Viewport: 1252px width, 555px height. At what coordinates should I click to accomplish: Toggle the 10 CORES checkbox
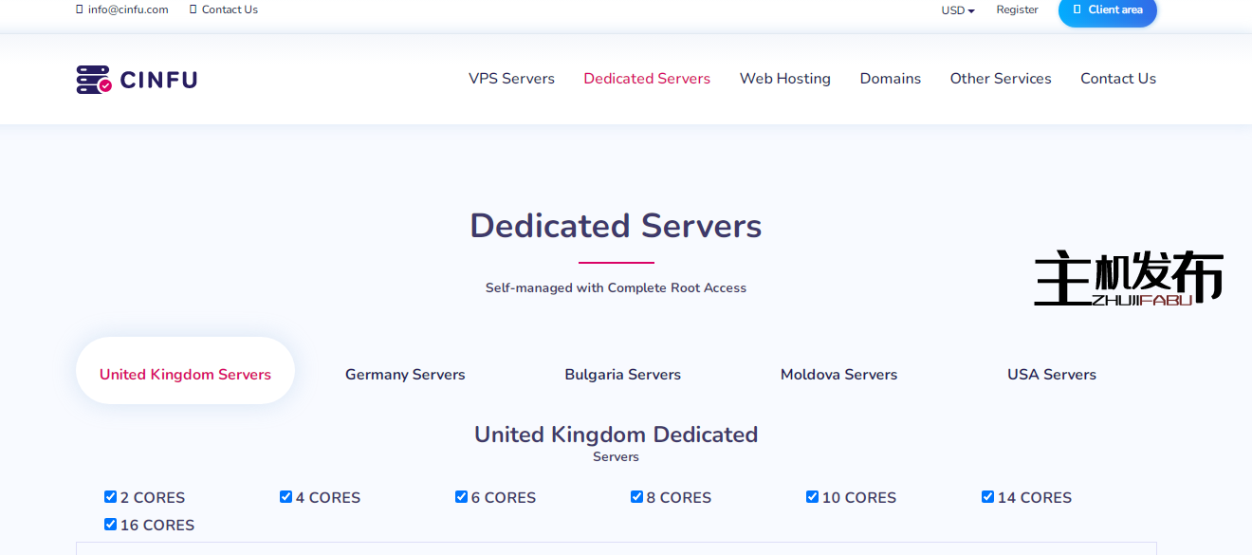(813, 497)
